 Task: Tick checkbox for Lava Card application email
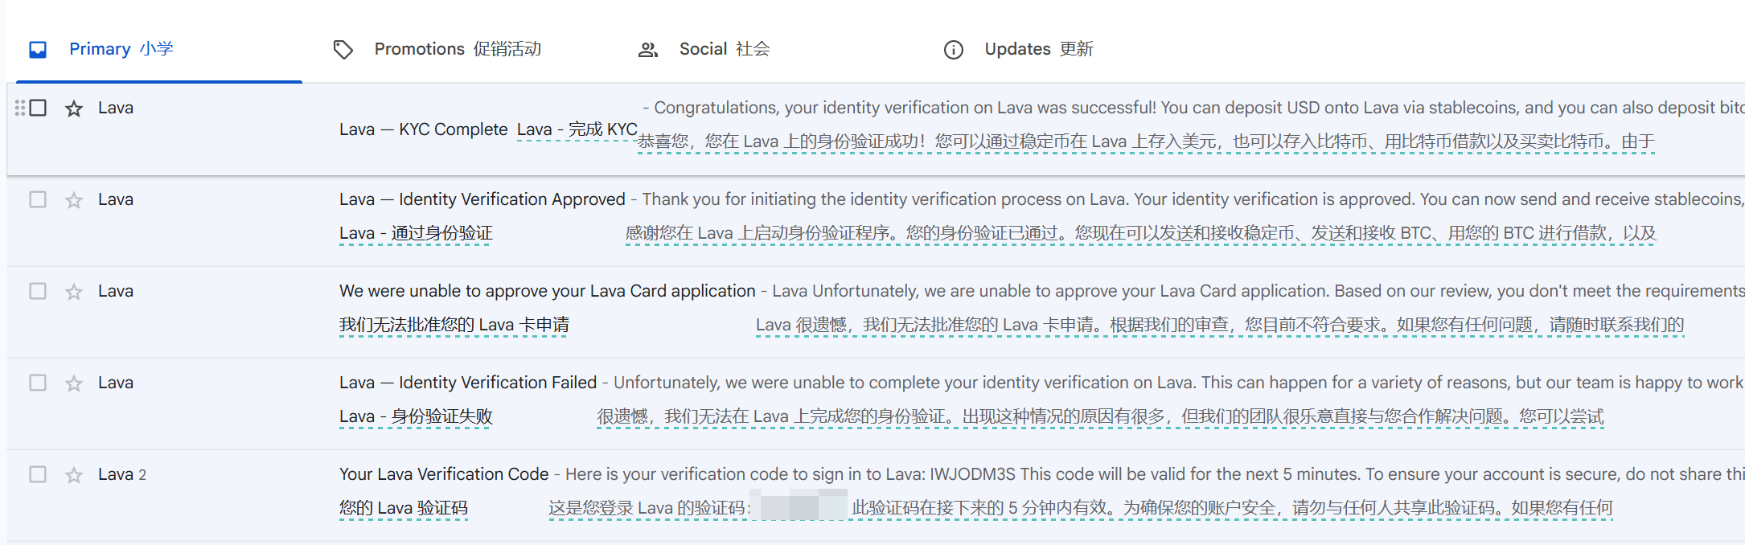click(x=38, y=291)
